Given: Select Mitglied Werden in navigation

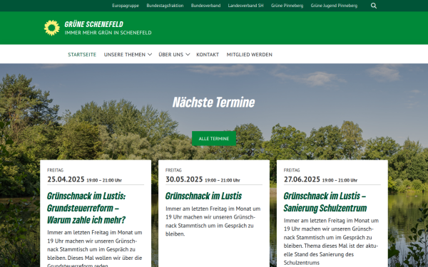Looking at the screenshot, I should (x=250, y=55).
